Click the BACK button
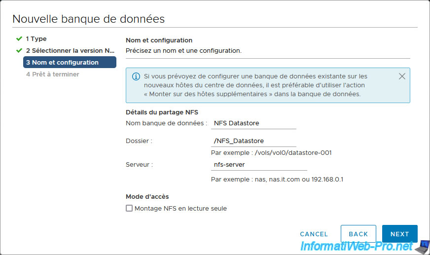 (x=358, y=234)
